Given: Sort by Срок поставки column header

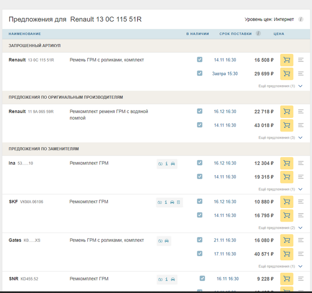Looking at the screenshot, I should tap(235, 34).
